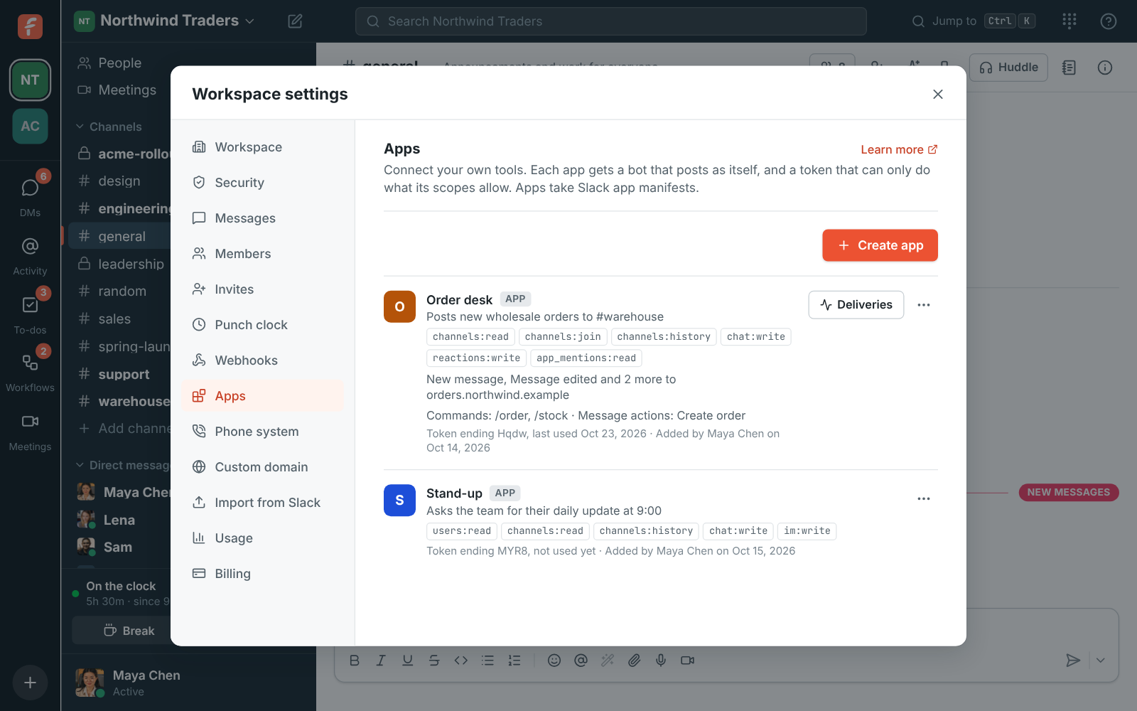Image resolution: width=1137 pixels, height=711 pixels.
Task: Open the Workspace settings section
Action: (263, 147)
